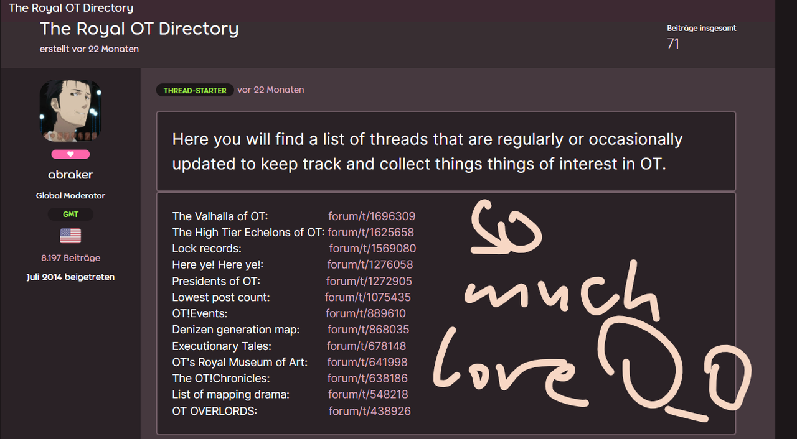Click the THREAD-STARTER badge
This screenshot has height=439, width=797.
[x=195, y=90]
